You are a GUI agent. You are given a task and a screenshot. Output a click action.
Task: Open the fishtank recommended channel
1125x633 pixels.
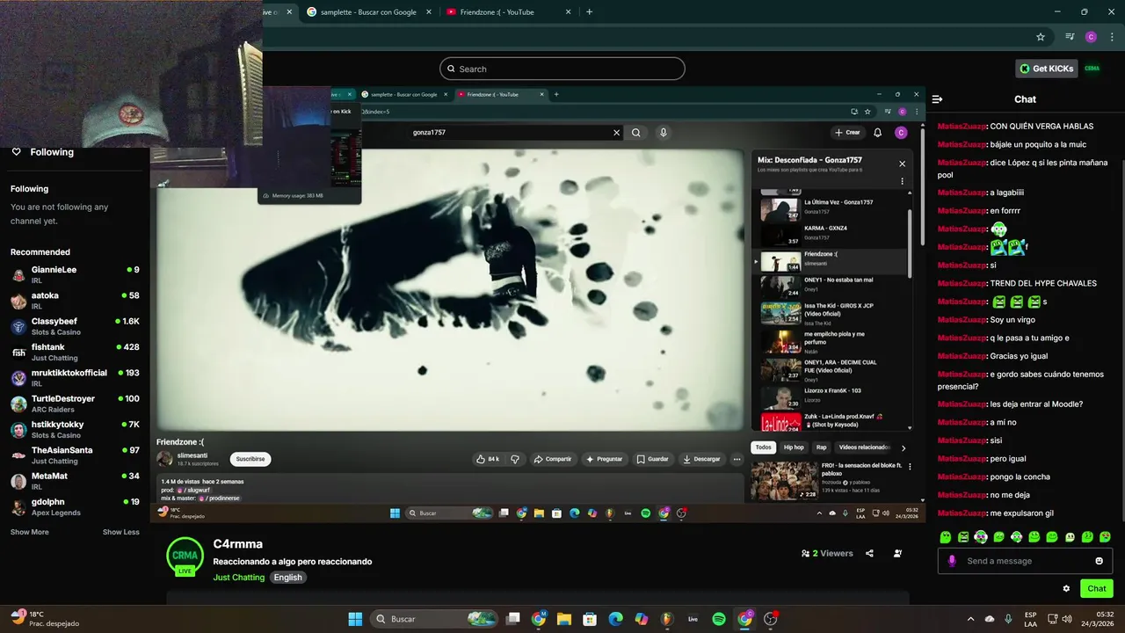pos(75,352)
